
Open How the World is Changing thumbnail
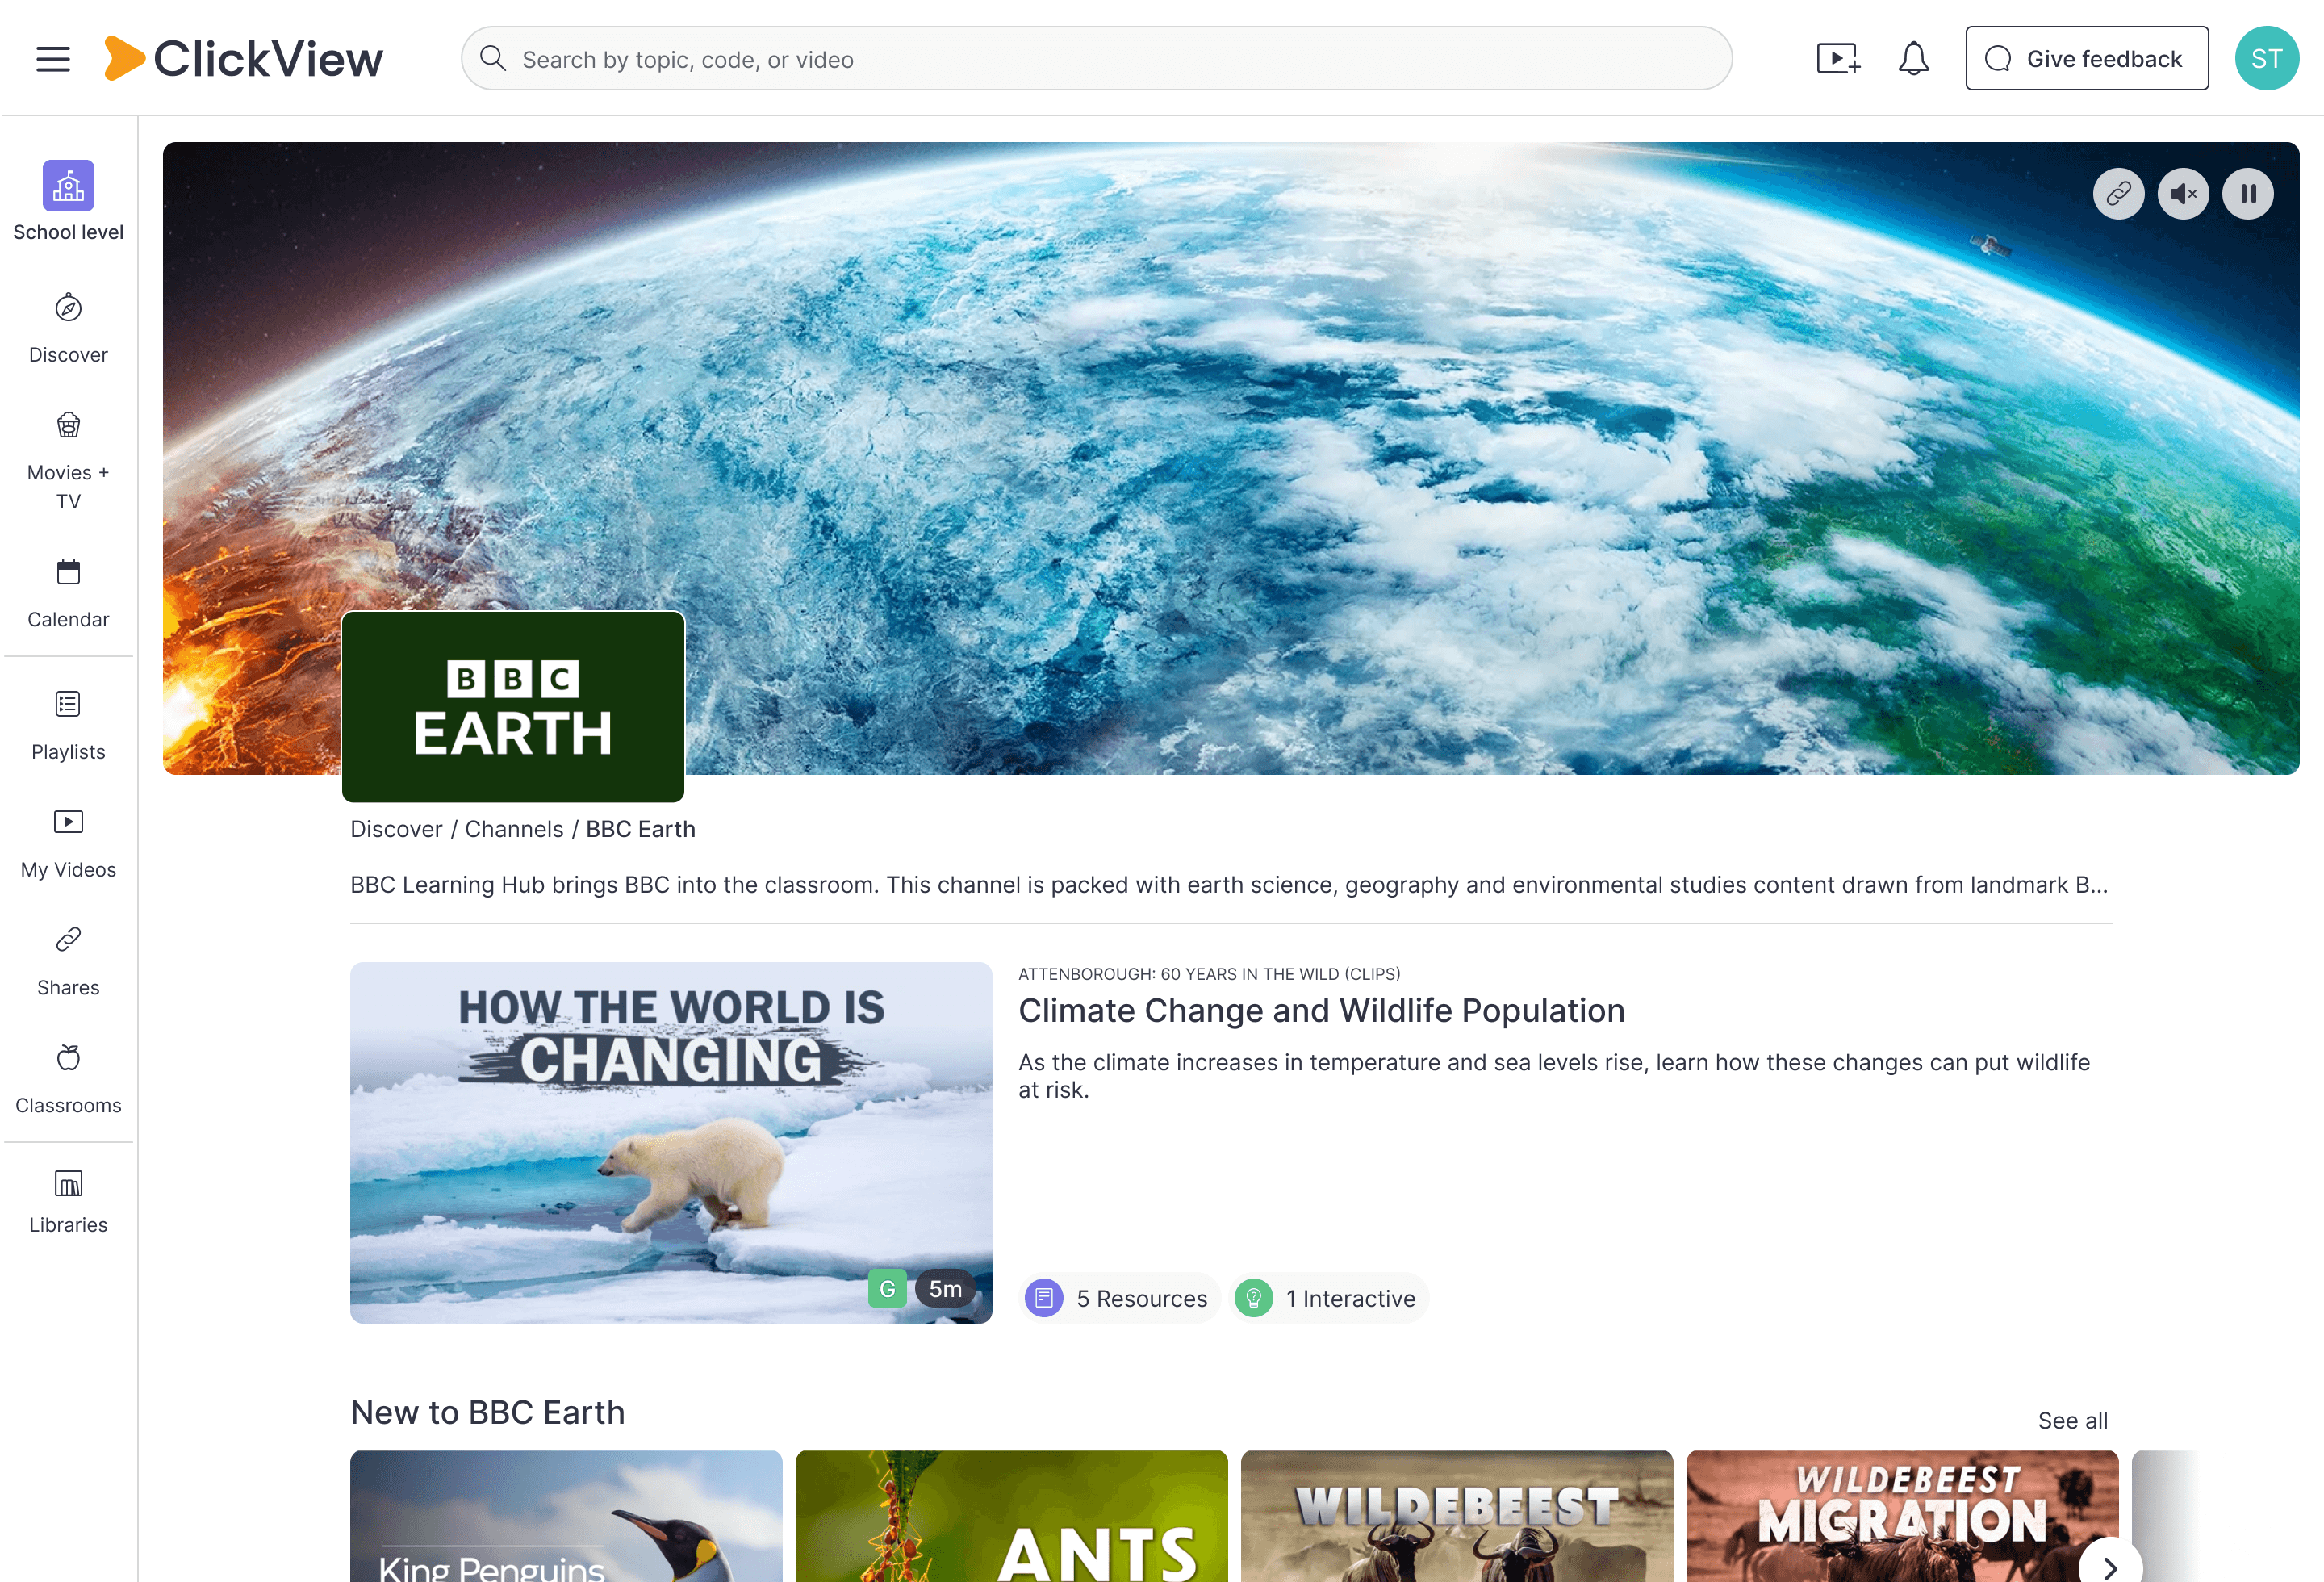point(671,1142)
